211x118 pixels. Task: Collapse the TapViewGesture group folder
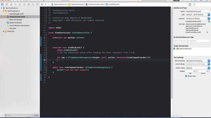click(x=4, y=11)
